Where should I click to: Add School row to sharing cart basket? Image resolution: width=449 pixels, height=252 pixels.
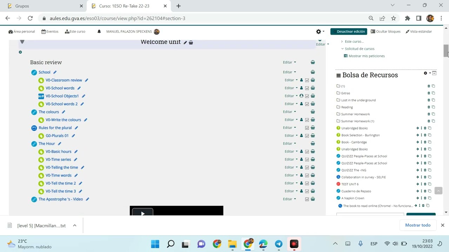[313, 72]
